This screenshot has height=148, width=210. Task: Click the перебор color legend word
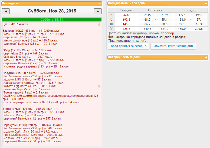click(x=168, y=33)
